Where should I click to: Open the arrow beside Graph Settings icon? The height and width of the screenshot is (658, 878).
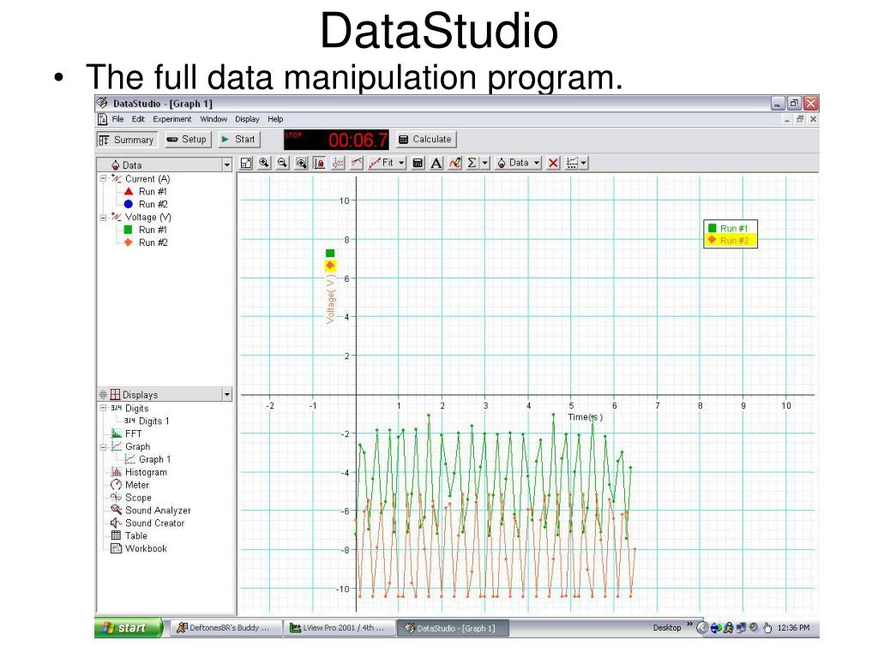(583, 163)
